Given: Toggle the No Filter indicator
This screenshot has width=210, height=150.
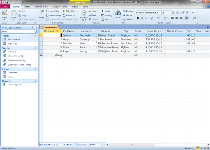Looking at the screenshot, I should [x=81, y=144].
